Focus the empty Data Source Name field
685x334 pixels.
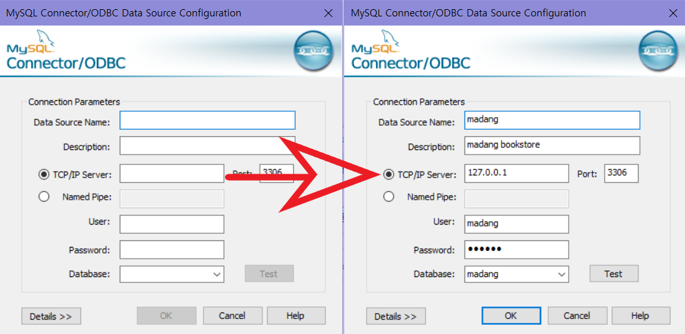pyautogui.click(x=207, y=121)
